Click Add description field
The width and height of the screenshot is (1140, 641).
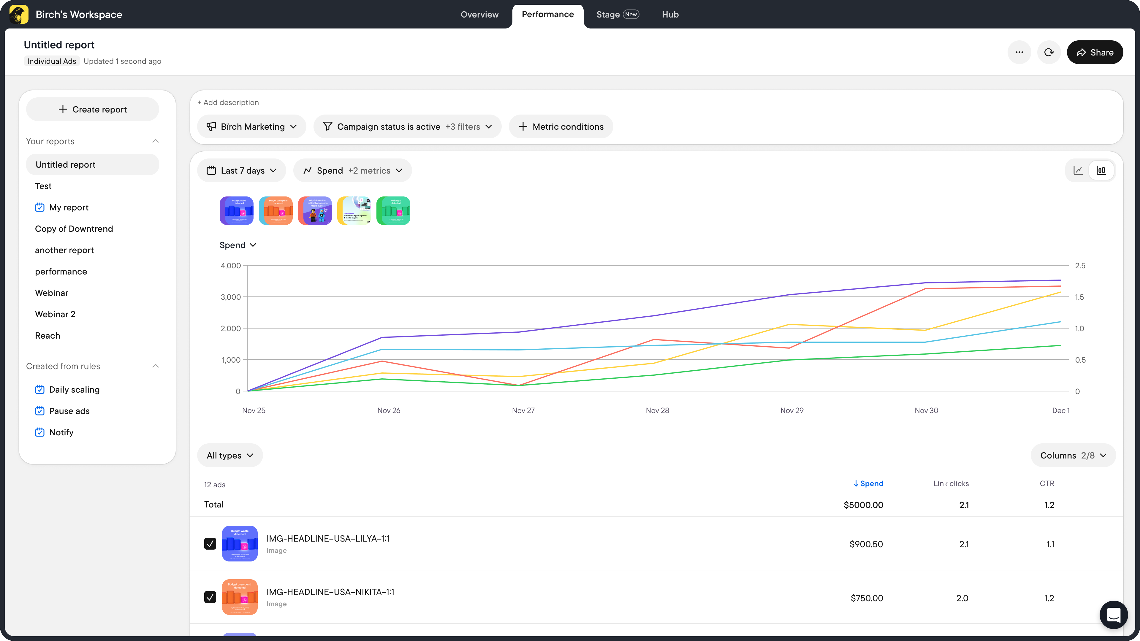point(228,102)
